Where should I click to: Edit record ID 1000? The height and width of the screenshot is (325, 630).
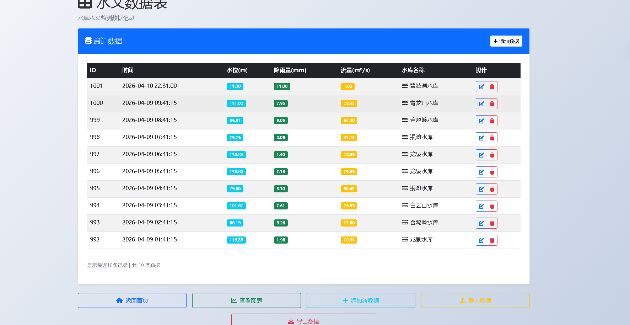481,104
